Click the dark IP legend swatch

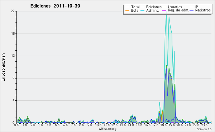point(192,7)
